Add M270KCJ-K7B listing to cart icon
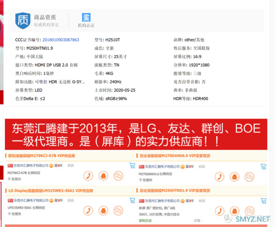The image size is (275, 227). tap(132, 165)
